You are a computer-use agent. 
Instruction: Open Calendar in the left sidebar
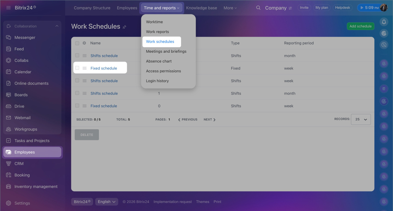(23, 72)
